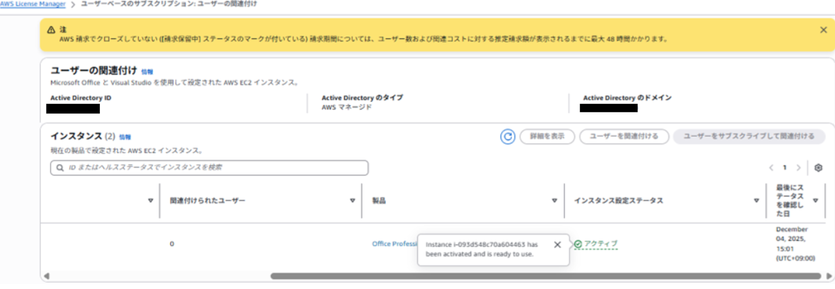
Task: Click the associate users button
Action: (x=624, y=136)
